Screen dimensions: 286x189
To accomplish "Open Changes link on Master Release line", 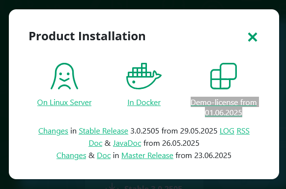I will point(71,156).
